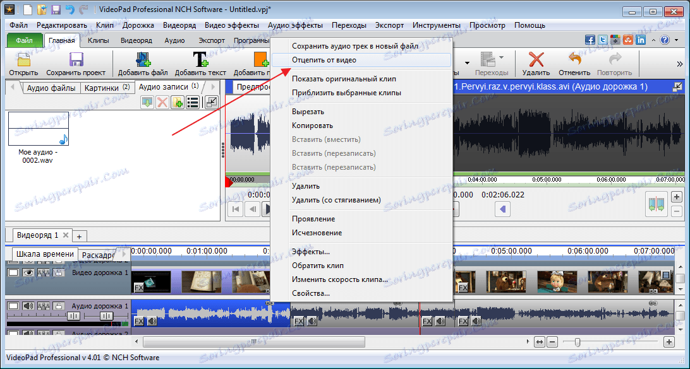The height and width of the screenshot is (369, 690).
Task: Toggle group icon on Видео дорожка 1
Action: (44, 272)
